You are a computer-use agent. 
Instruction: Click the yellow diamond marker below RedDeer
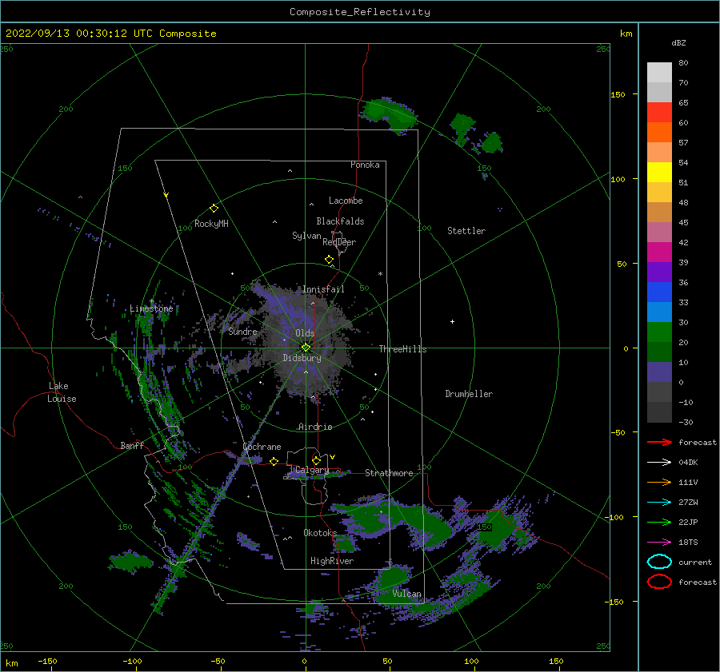[x=329, y=260]
